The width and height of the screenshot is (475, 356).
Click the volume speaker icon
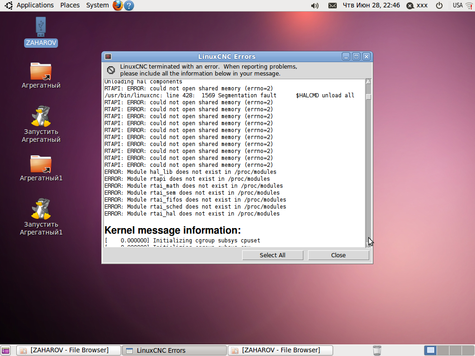[x=315, y=6]
